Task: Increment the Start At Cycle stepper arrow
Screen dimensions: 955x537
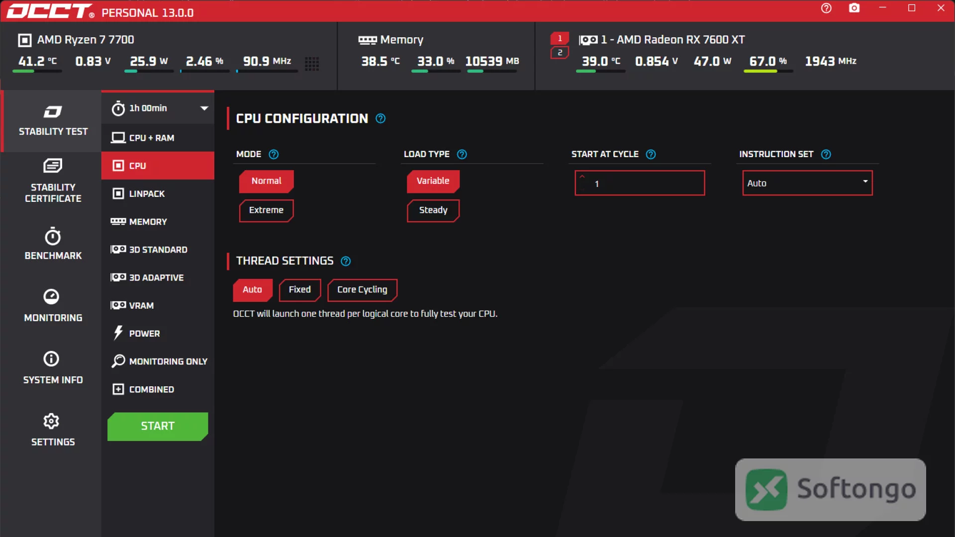Action: coord(582,177)
